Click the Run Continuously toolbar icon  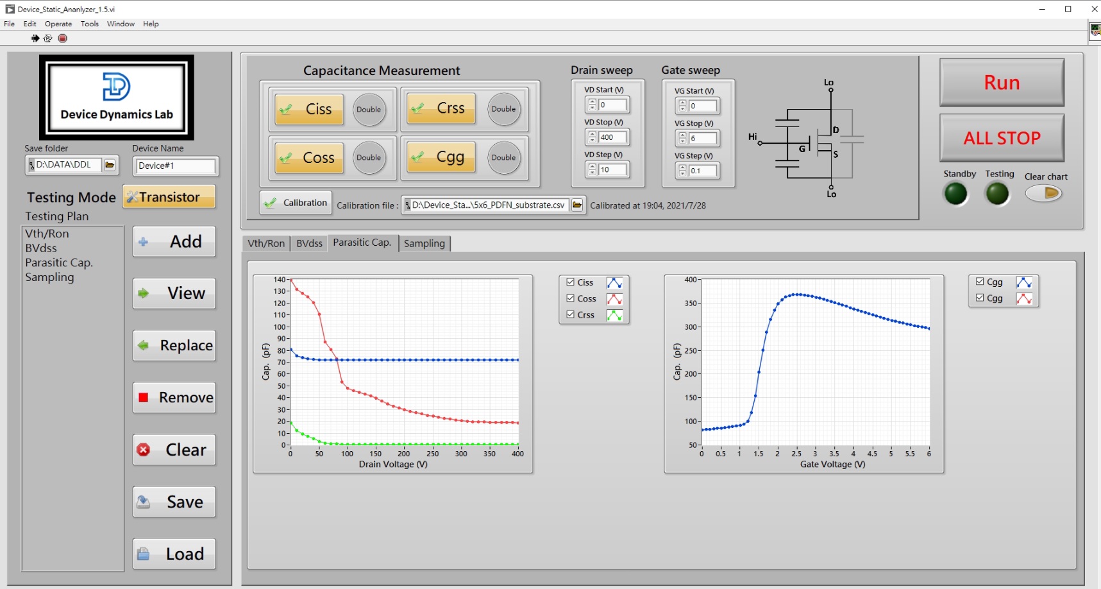(48, 38)
